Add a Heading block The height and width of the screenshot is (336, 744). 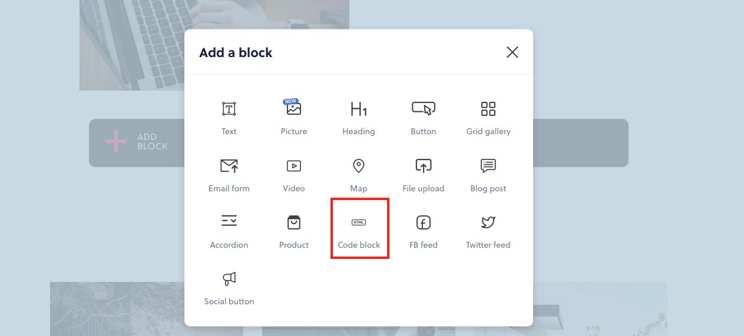click(x=358, y=117)
